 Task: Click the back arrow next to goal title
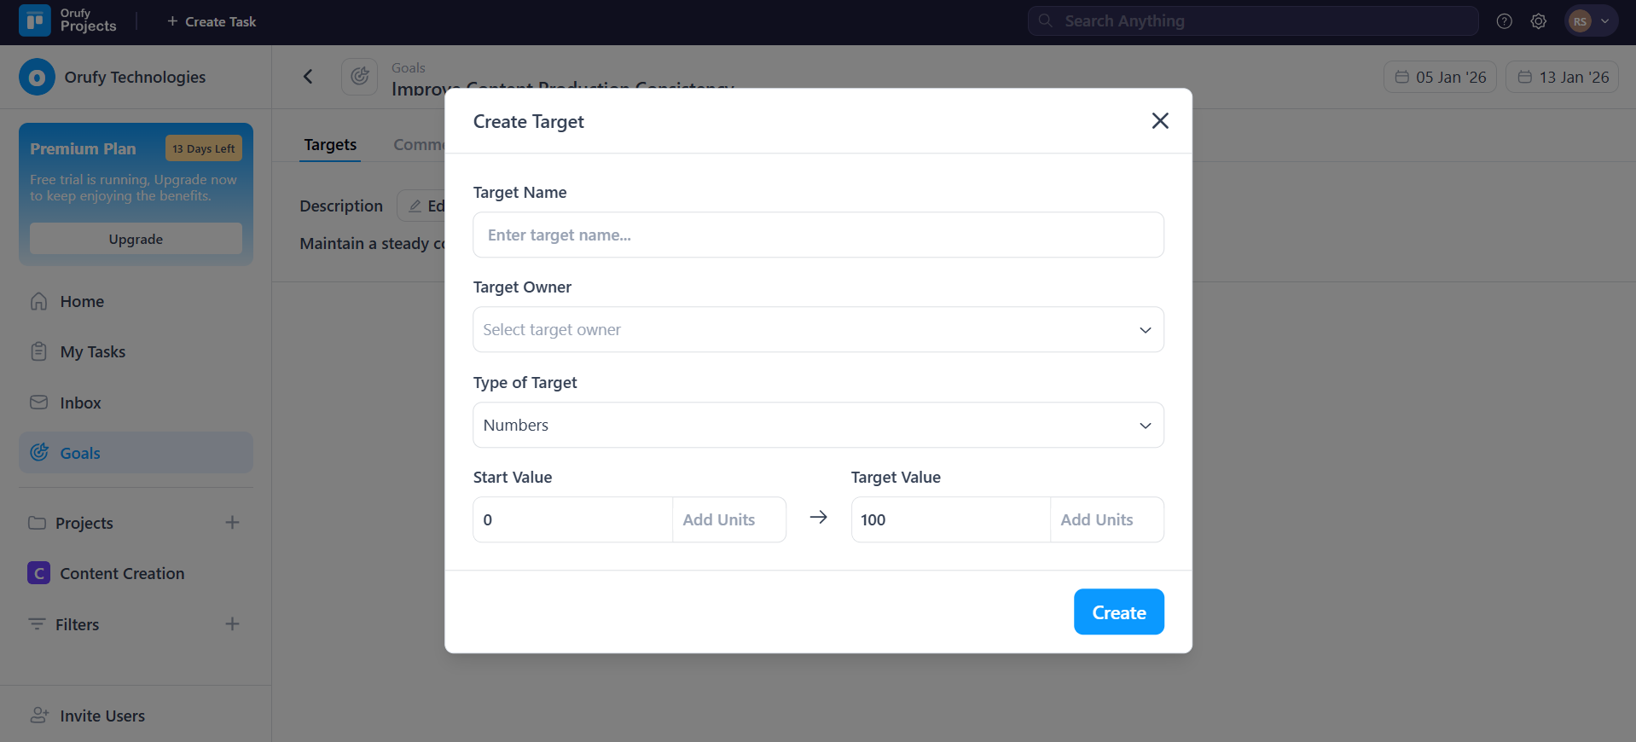coord(308,76)
